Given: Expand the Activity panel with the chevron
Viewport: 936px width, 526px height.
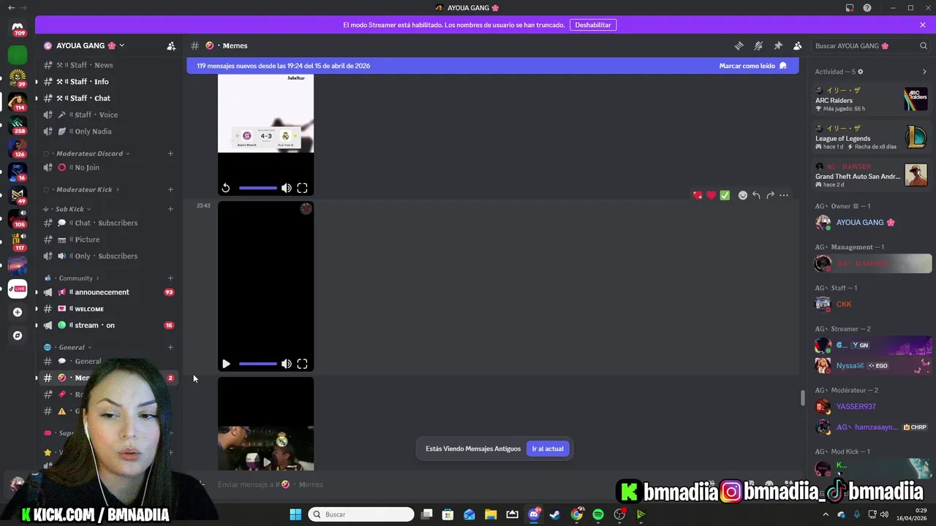Looking at the screenshot, I should [924, 72].
